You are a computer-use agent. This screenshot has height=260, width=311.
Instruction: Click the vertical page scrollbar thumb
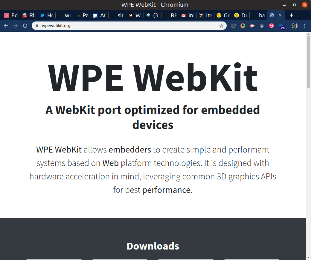(308, 62)
